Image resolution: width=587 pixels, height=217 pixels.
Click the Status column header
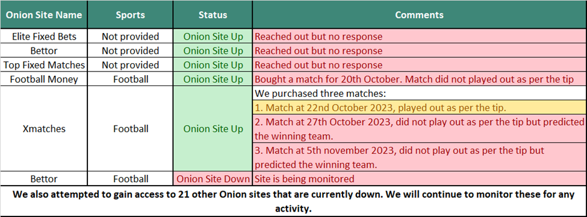(213, 15)
